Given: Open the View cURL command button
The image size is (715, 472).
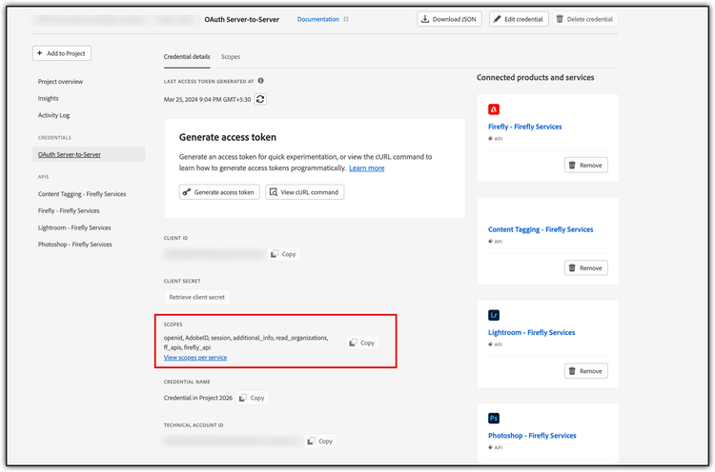Looking at the screenshot, I should (x=304, y=192).
